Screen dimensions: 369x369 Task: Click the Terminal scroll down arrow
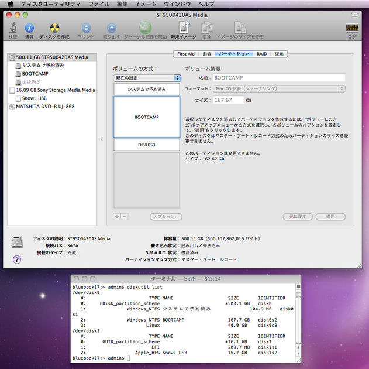(x=298, y=353)
